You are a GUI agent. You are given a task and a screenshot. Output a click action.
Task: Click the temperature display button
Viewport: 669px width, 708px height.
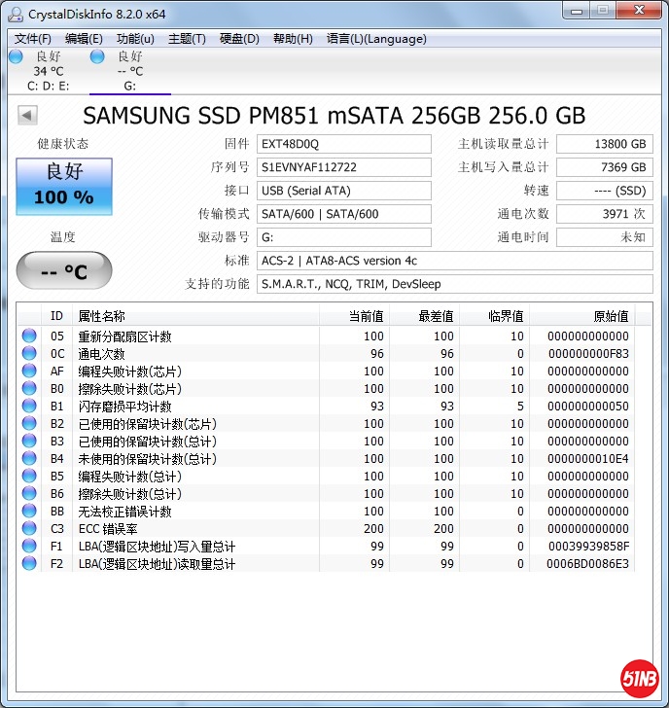(x=64, y=270)
